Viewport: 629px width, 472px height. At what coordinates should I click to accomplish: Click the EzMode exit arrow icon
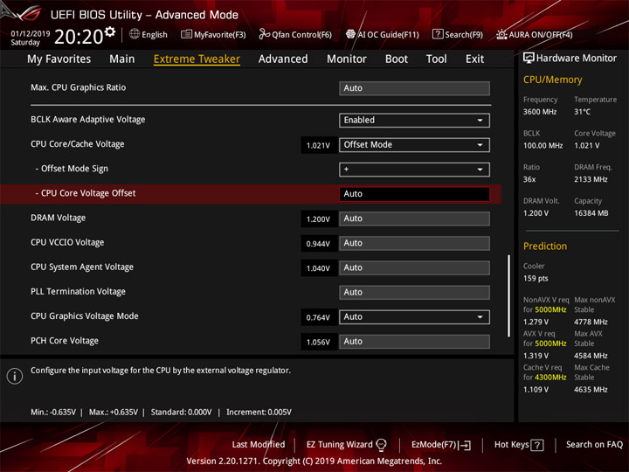tap(465, 445)
